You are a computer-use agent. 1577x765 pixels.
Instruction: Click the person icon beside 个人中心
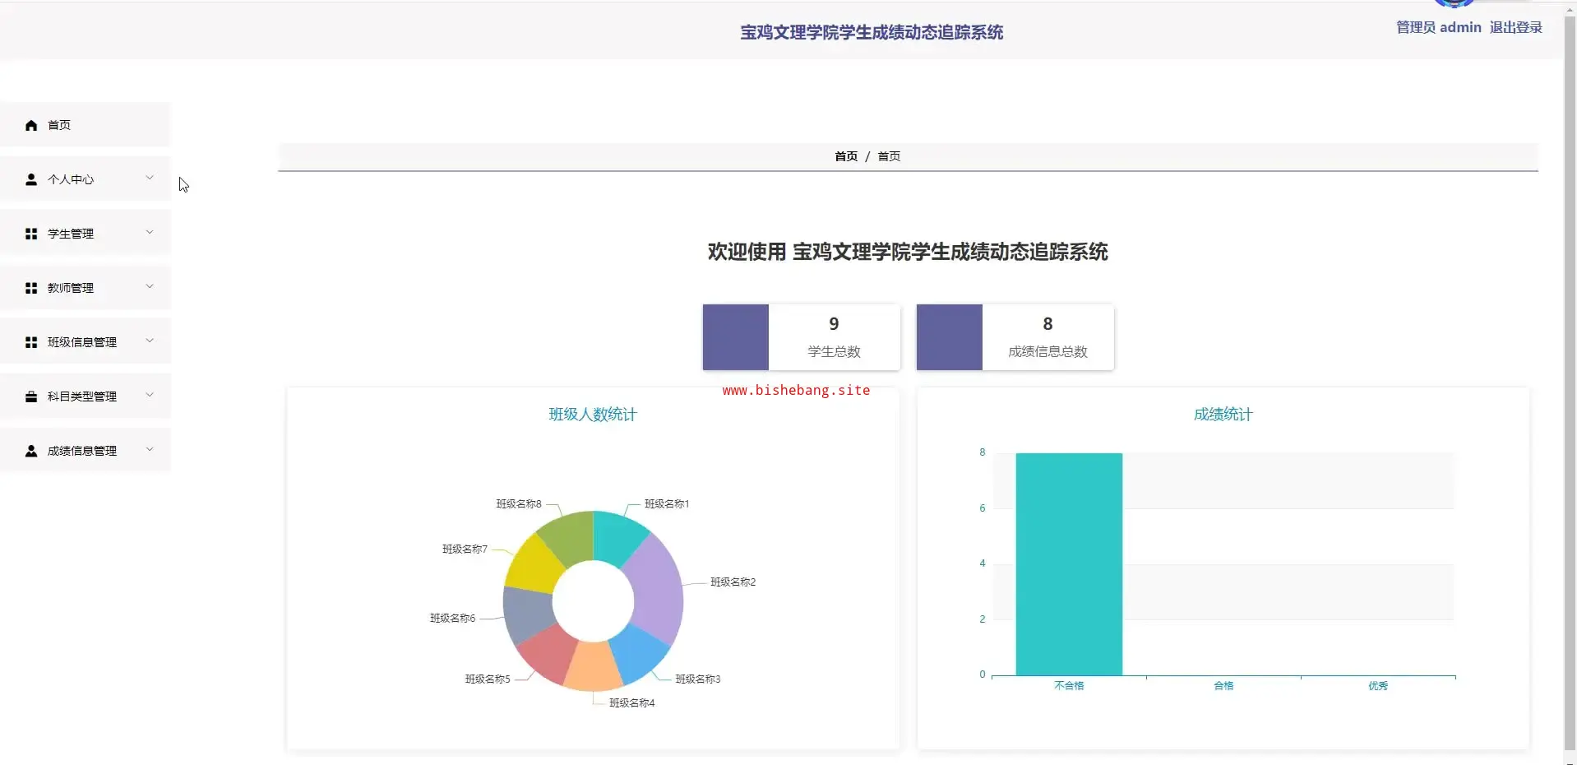pyautogui.click(x=31, y=179)
